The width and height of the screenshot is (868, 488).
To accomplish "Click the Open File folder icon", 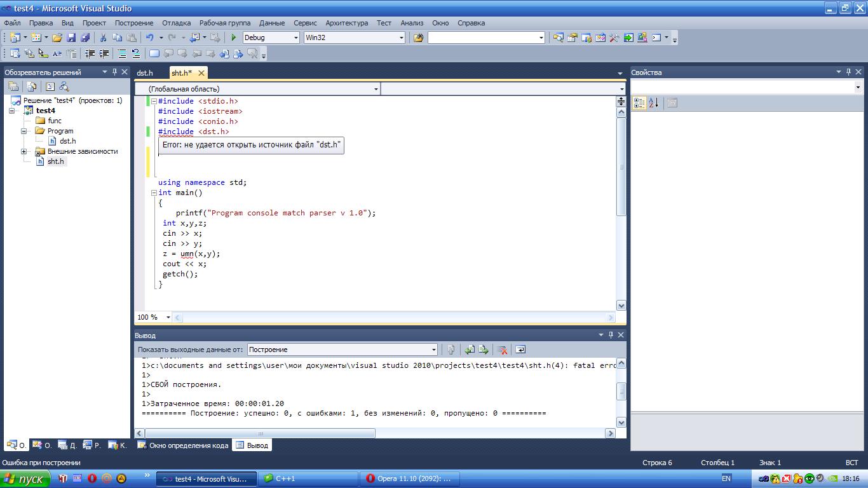I will [57, 37].
